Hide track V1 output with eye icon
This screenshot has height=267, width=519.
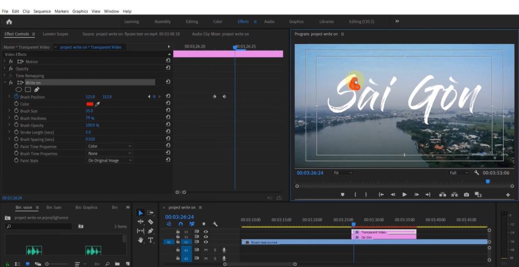pos(206,242)
